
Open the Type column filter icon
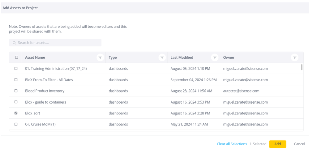162,58
